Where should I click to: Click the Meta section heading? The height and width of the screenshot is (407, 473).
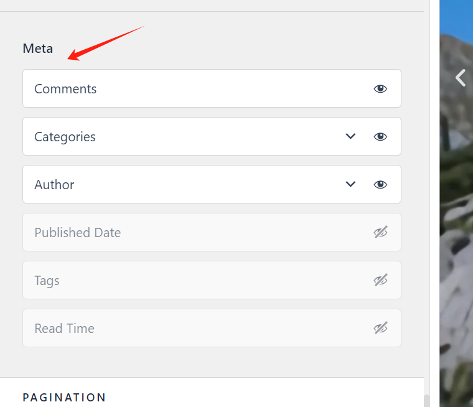(38, 49)
